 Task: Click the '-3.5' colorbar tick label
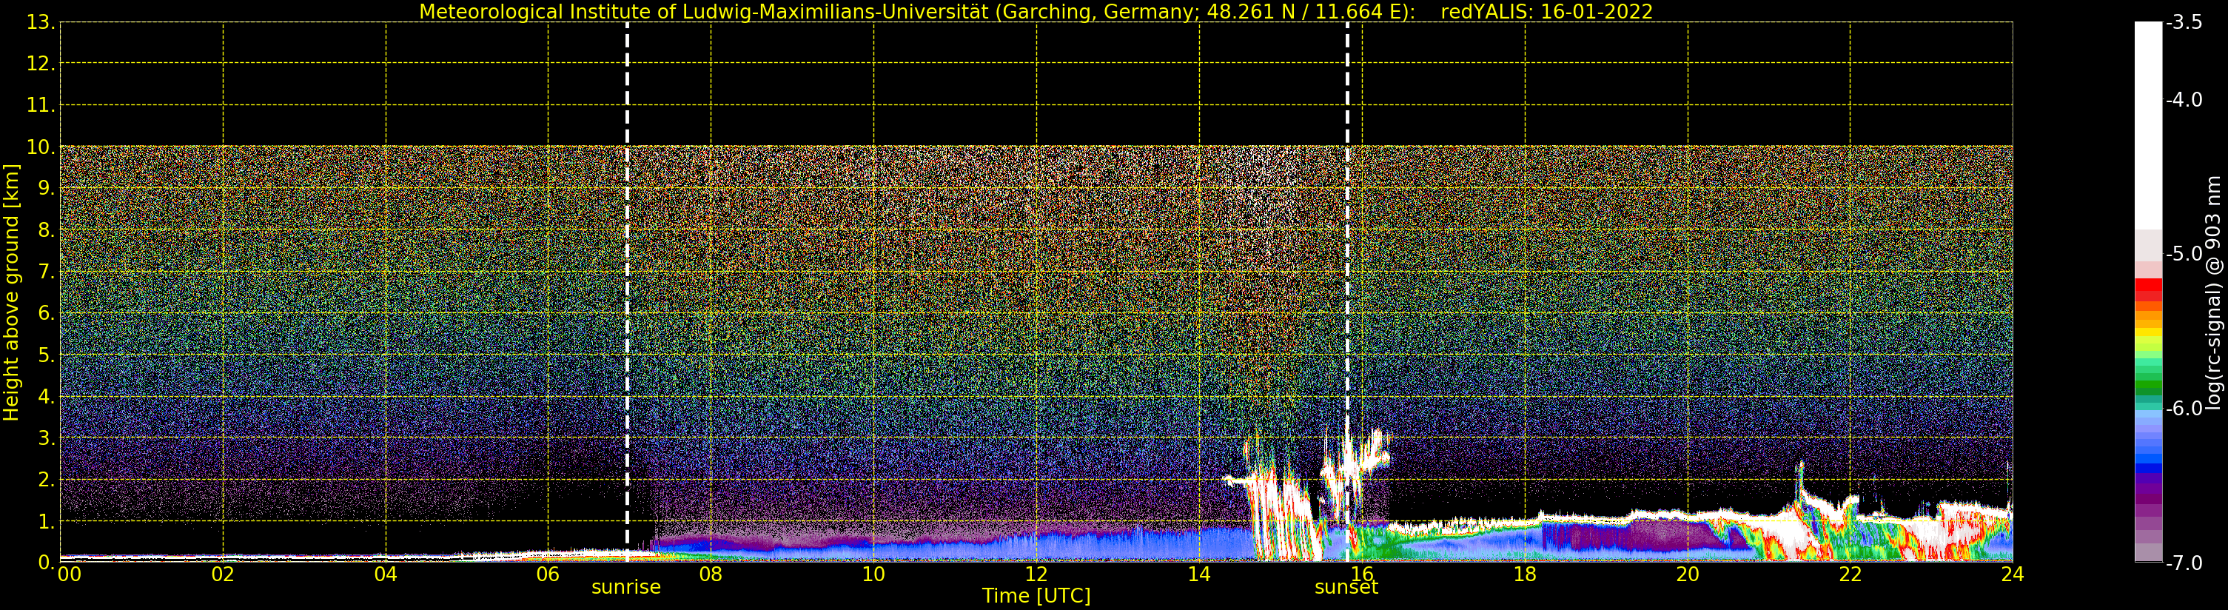(2184, 22)
